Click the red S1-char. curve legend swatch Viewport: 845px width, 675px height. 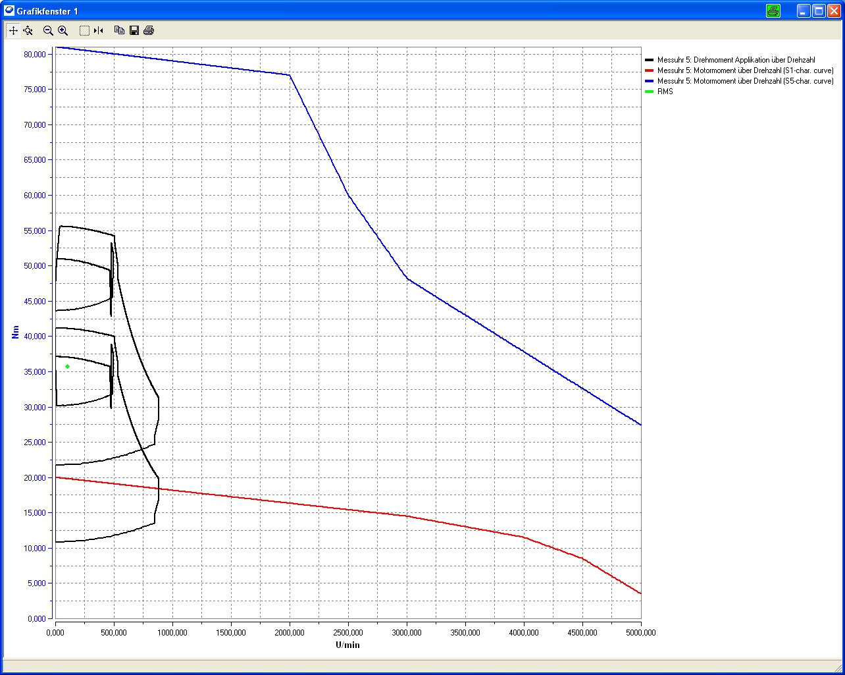(x=650, y=70)
